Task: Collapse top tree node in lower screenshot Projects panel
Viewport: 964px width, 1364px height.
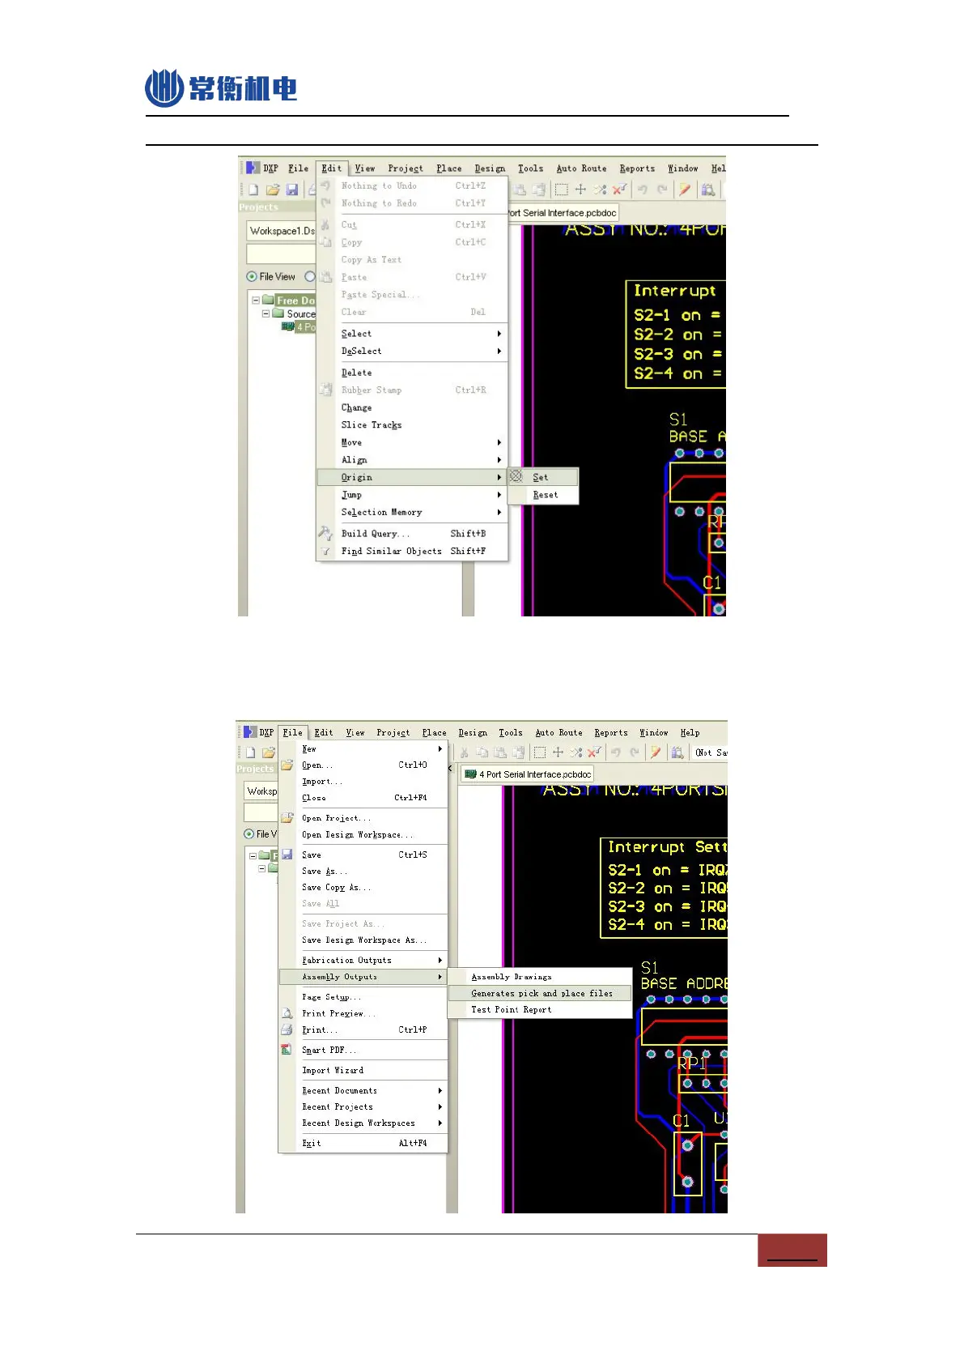Action: [x=253, y=855]
